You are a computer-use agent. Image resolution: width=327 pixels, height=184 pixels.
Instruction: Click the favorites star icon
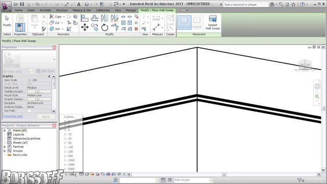[293, 5]
